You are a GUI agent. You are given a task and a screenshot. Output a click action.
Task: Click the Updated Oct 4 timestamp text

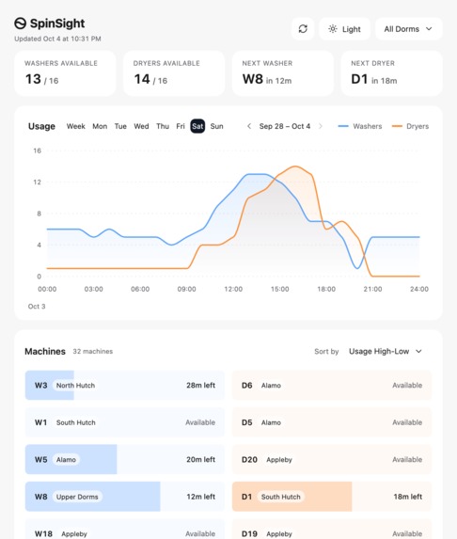[x=57, y=39]
